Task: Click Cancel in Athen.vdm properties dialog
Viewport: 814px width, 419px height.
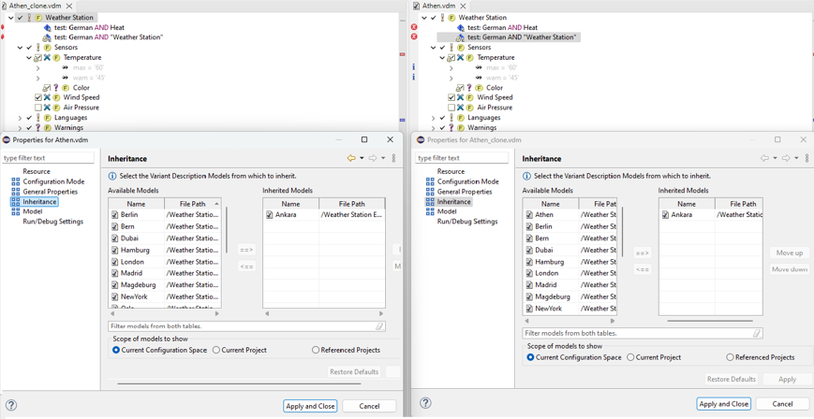Action: tap(369, 406)
